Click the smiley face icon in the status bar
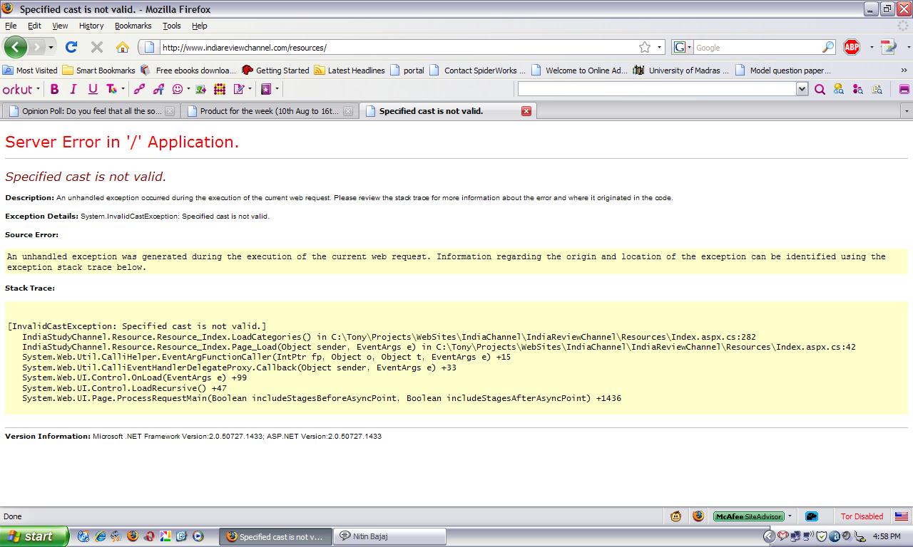 [675, 516]
